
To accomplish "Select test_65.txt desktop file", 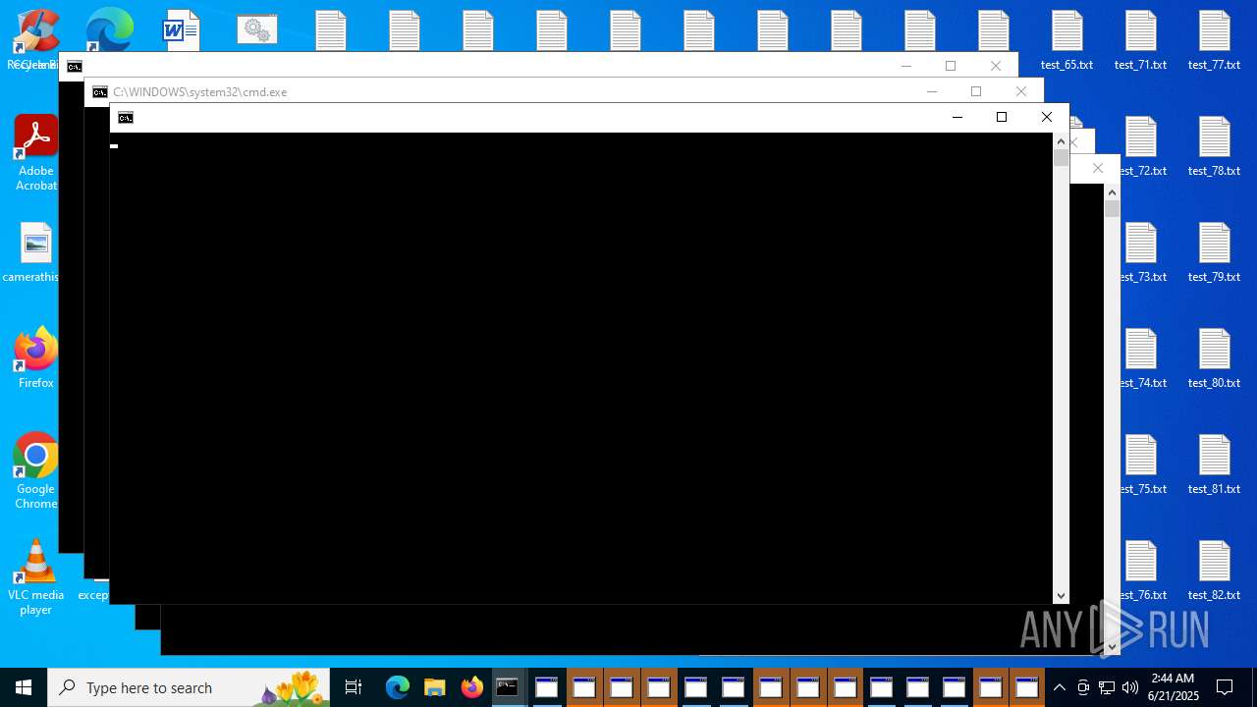I will 1067,41.
